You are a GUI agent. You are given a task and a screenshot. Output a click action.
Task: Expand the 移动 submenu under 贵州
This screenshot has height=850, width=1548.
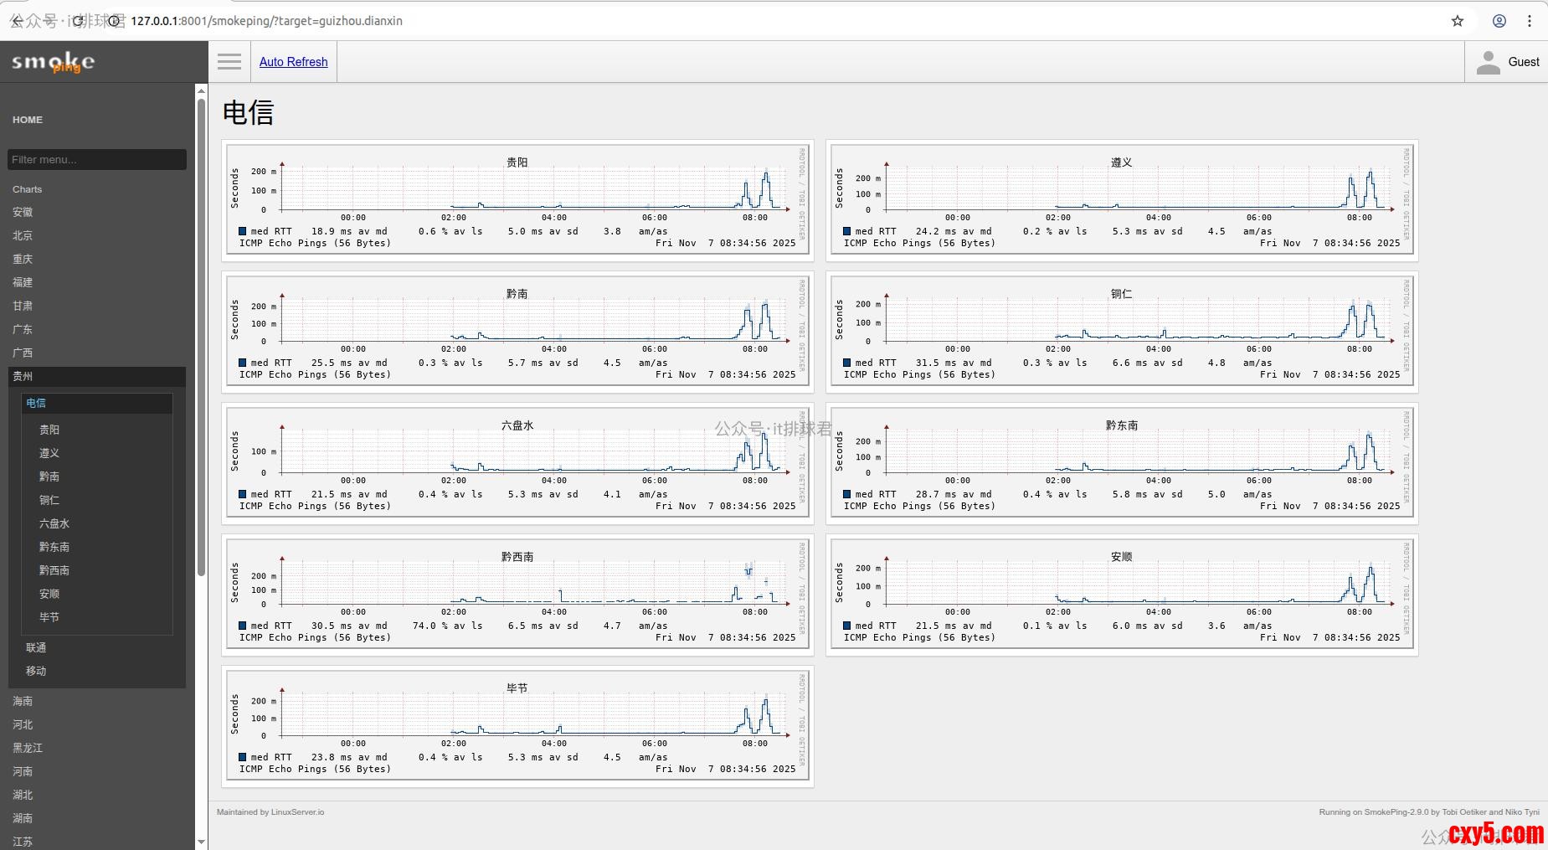pos(36,671)
